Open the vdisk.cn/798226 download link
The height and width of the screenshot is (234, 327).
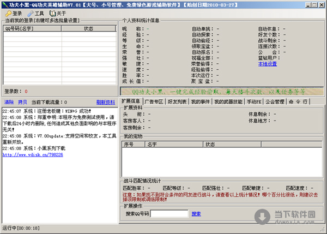point(33,155)
